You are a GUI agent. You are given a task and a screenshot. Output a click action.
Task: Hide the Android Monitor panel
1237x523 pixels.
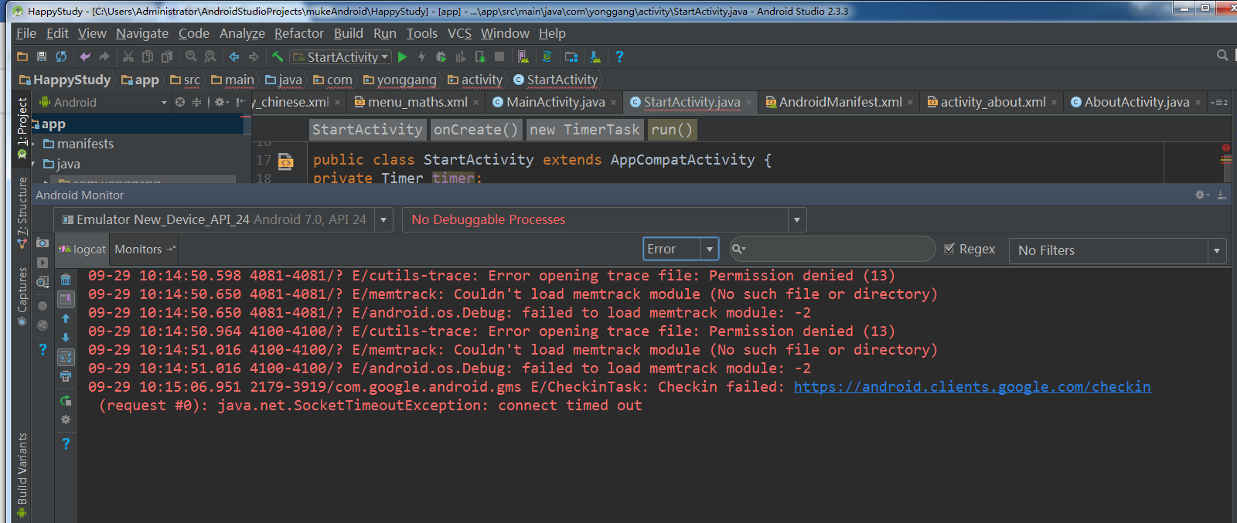pyautogui.click(x=1222, y=195)
